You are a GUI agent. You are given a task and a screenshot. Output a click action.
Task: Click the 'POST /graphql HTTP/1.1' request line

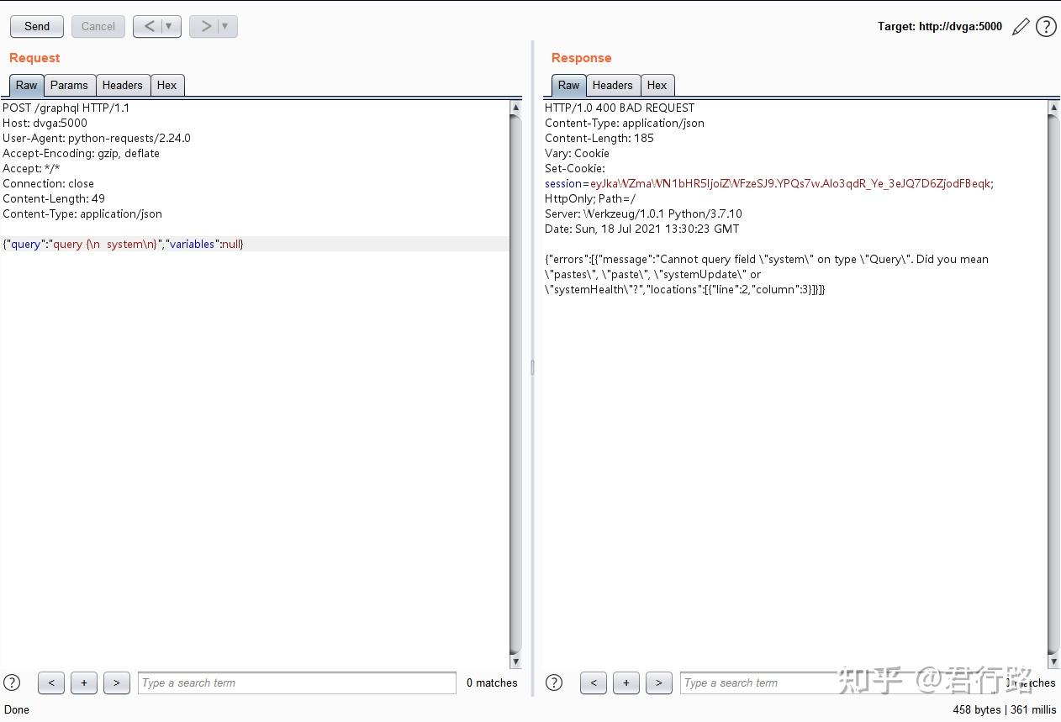tap(66, 108)
